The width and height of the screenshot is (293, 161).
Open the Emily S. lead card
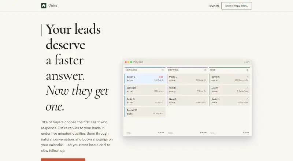pyautogui.click(x=145, y=101)
